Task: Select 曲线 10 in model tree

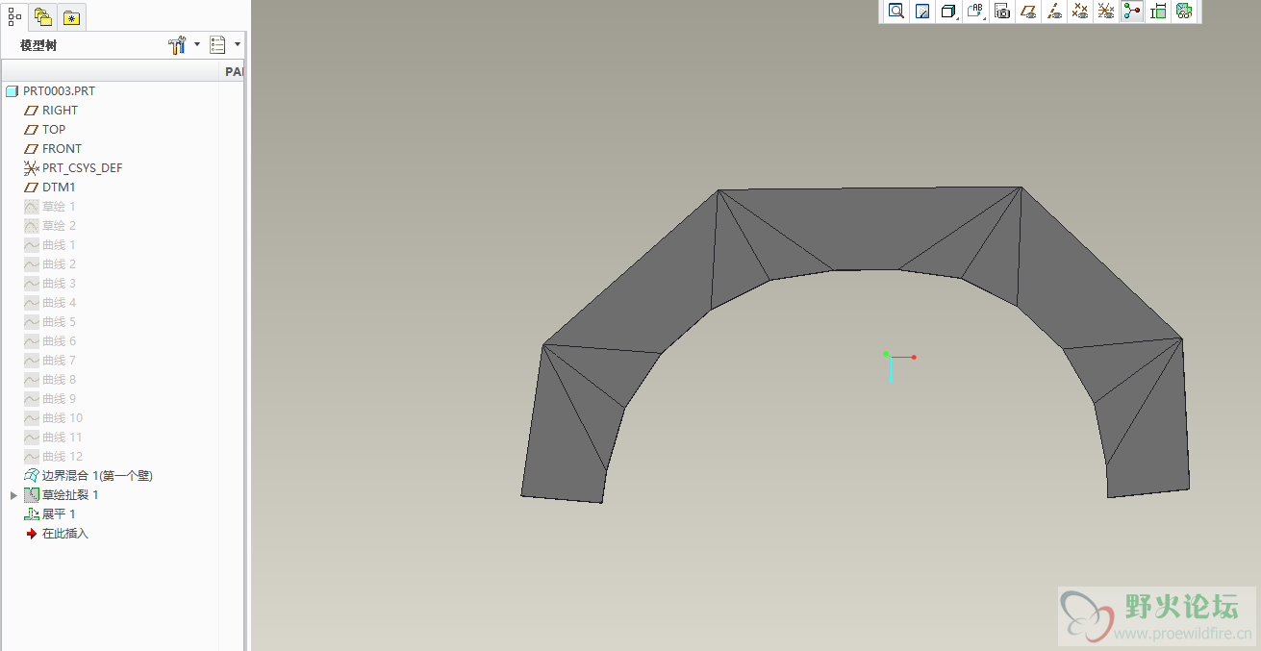Action: click(63, 418)
